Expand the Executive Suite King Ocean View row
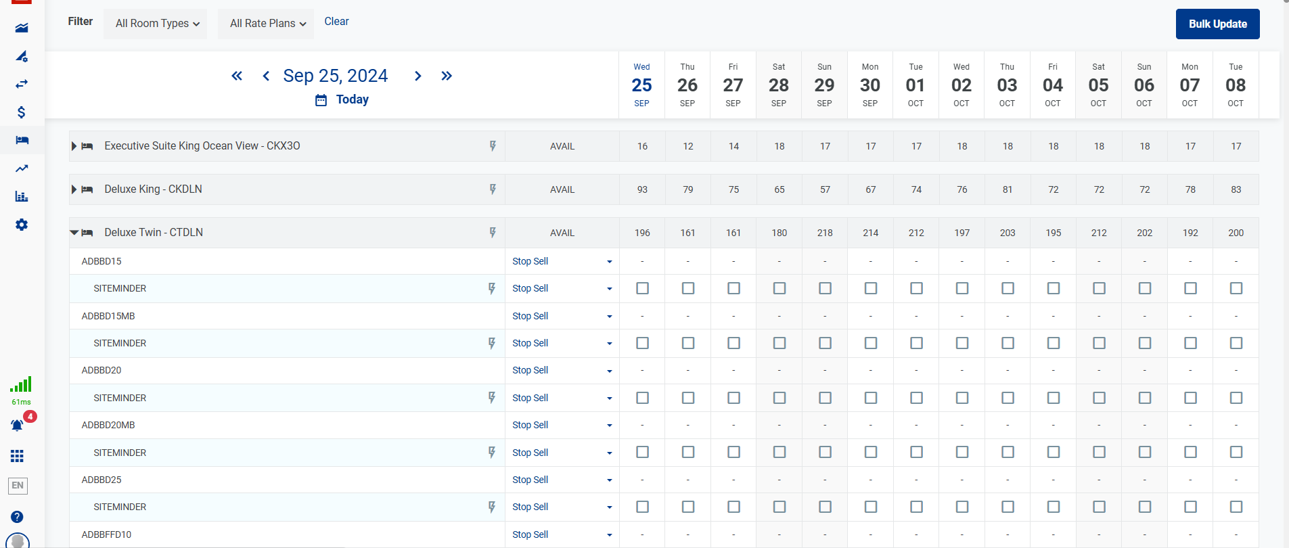Screen dimensions: 1289x548 click(74, 146)
